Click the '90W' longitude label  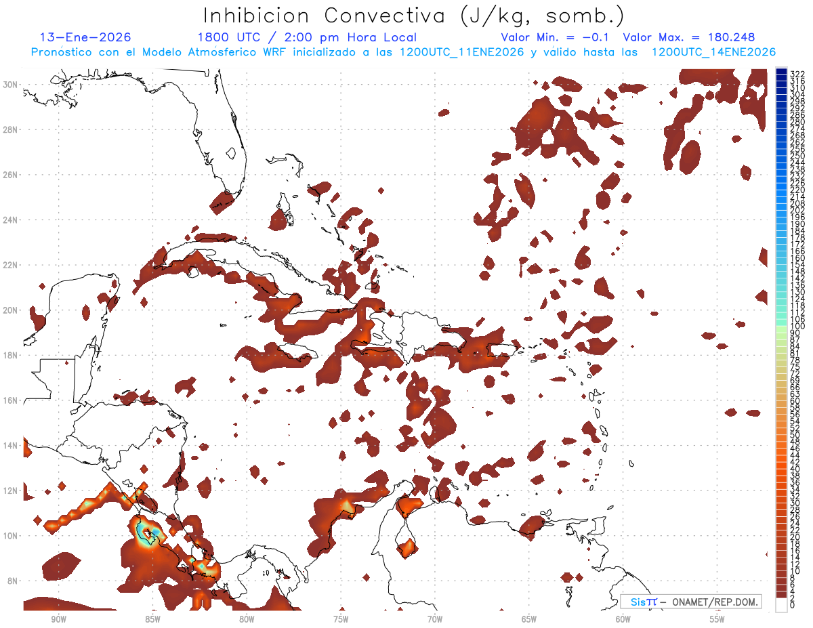[58, 619]
